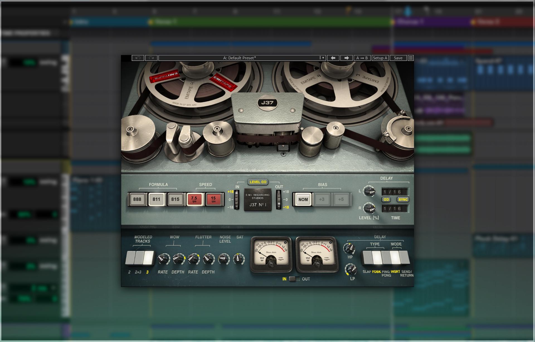The height and width of the screenshot is (342, 535).
Task: Click the left VU meter
Action: (271, 254)
